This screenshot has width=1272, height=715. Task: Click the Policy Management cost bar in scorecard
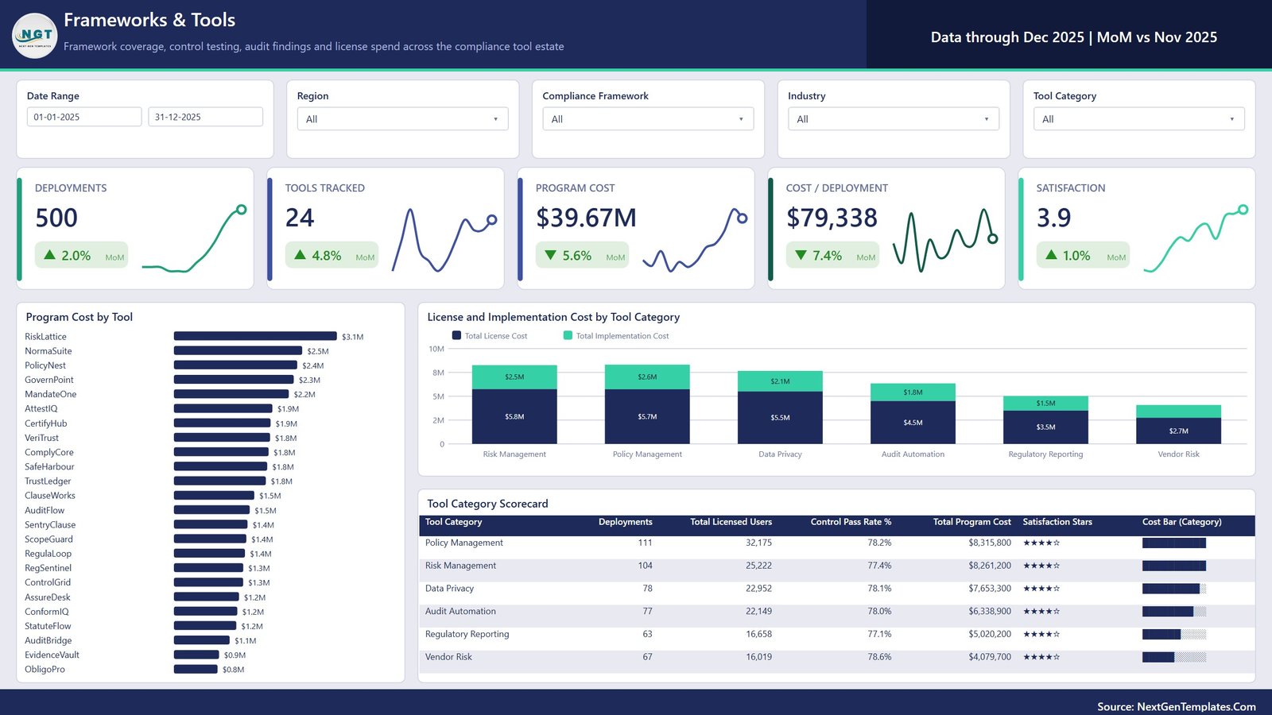click(x=1174, y=543)
